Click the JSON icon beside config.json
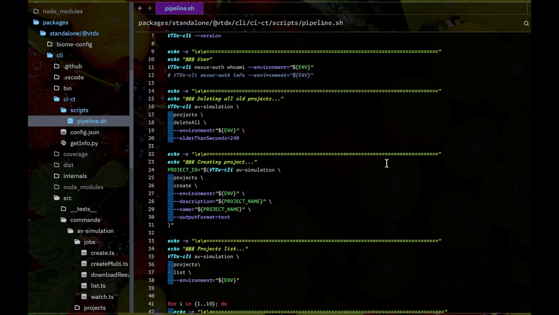Viewport: 559px width, 315px height. coord(63,132)
